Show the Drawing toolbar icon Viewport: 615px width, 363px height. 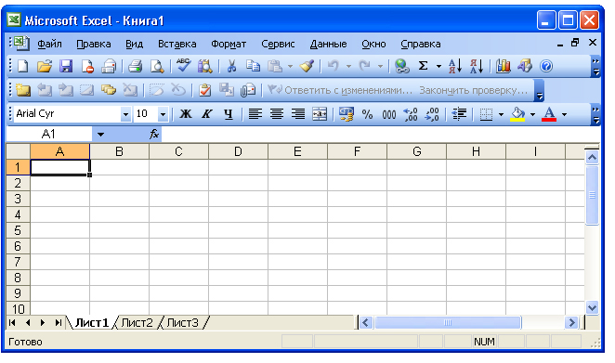tap(525, 66)
